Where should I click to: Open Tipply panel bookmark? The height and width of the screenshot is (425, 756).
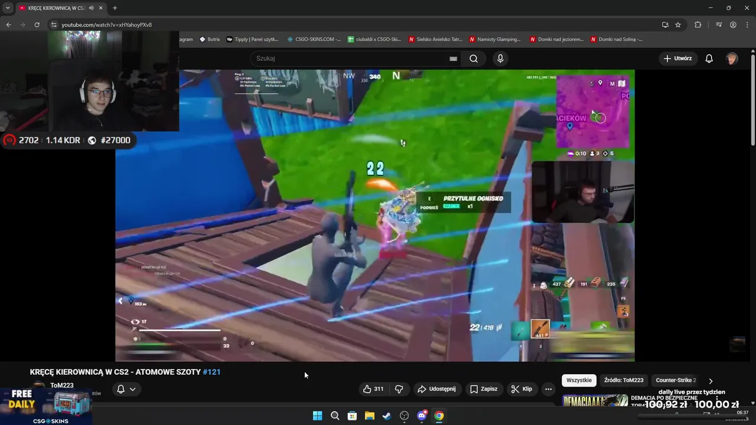click(x=252, y=40)
